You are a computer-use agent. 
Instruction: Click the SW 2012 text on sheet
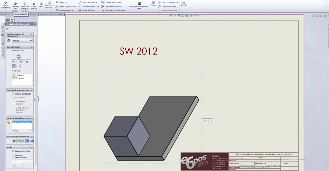coord(139,51)
